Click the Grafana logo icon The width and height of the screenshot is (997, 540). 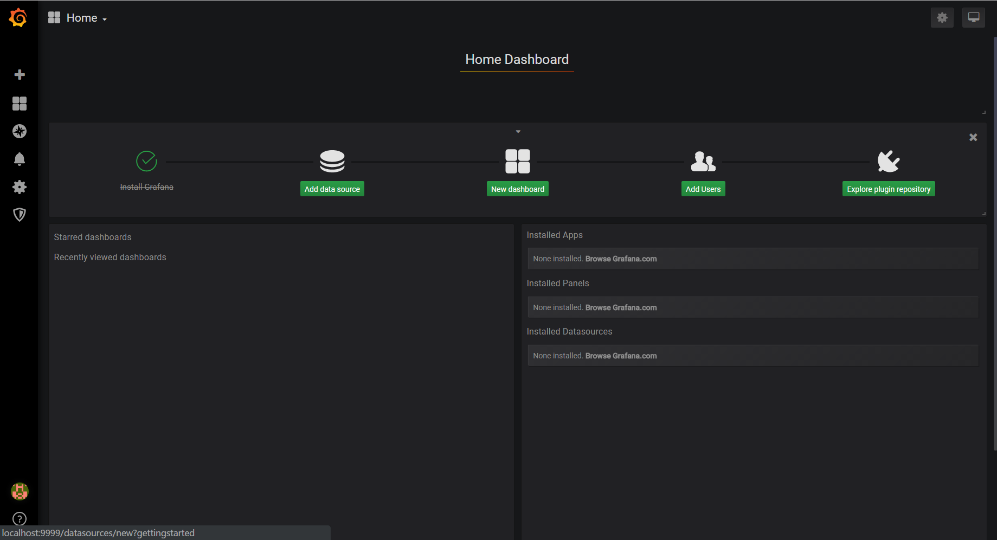click(18, 17)
